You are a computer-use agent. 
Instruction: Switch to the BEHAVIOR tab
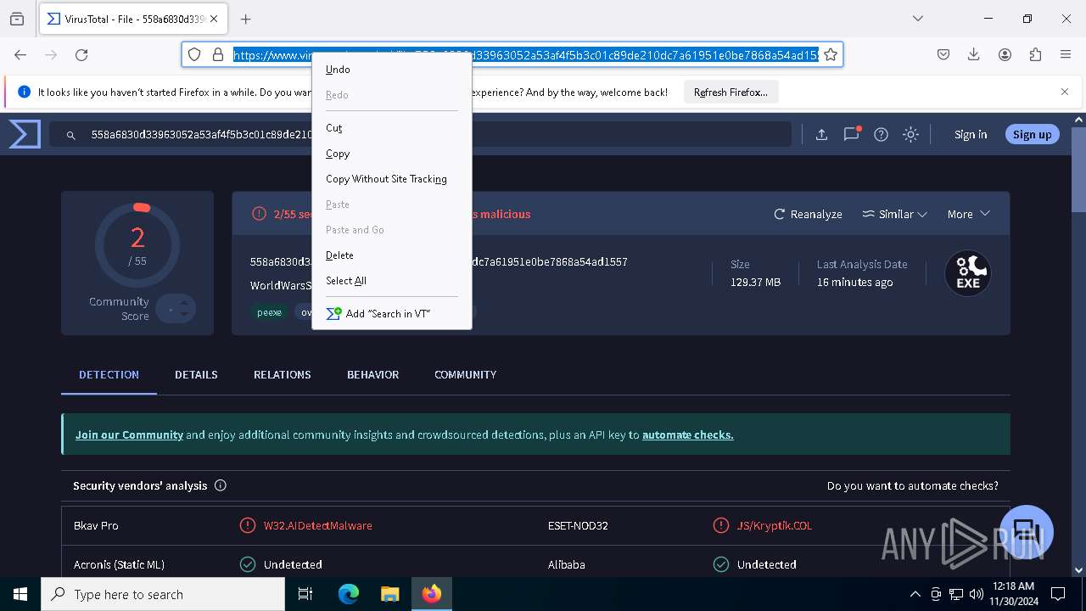[x=372, y=374]
